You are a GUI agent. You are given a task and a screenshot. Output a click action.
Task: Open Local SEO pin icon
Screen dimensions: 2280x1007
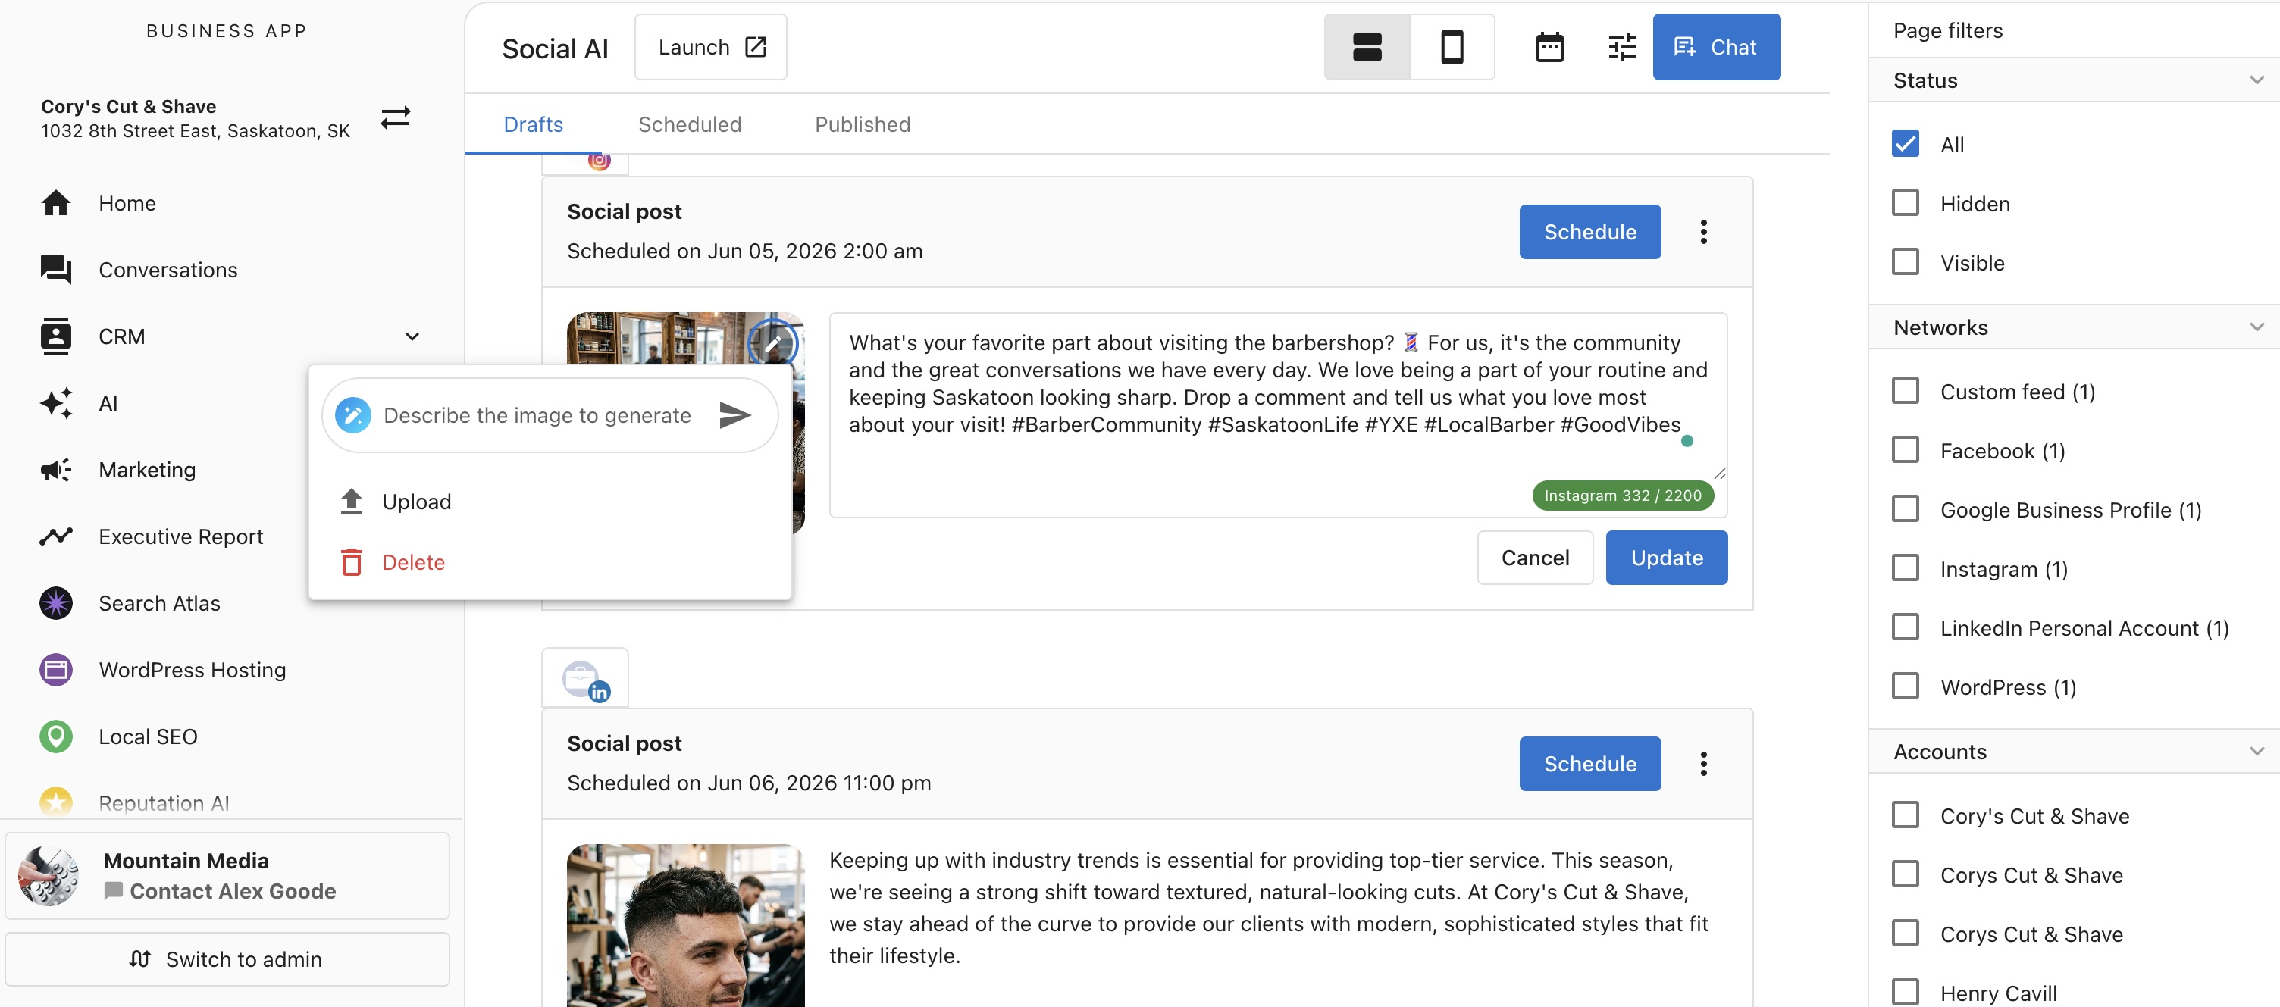[56, 736]
